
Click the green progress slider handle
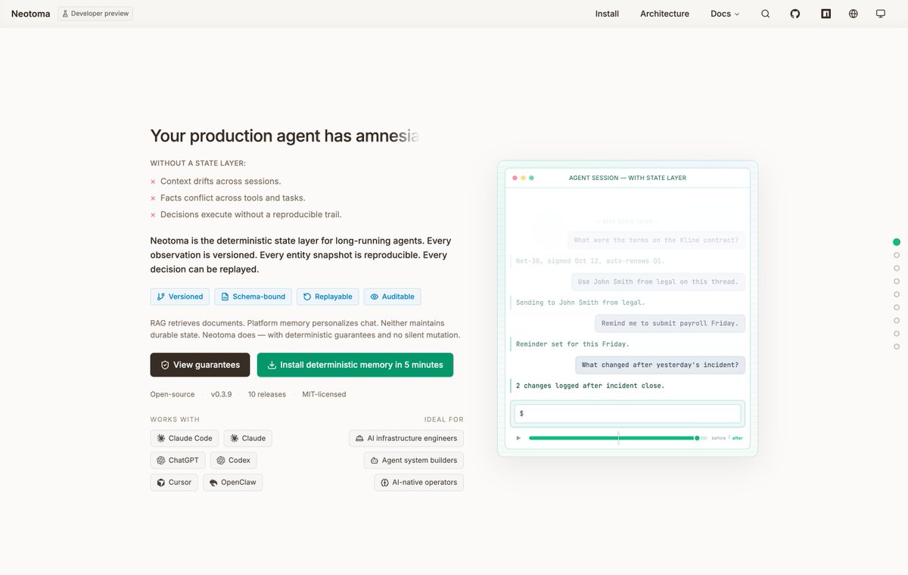[697, 438]
